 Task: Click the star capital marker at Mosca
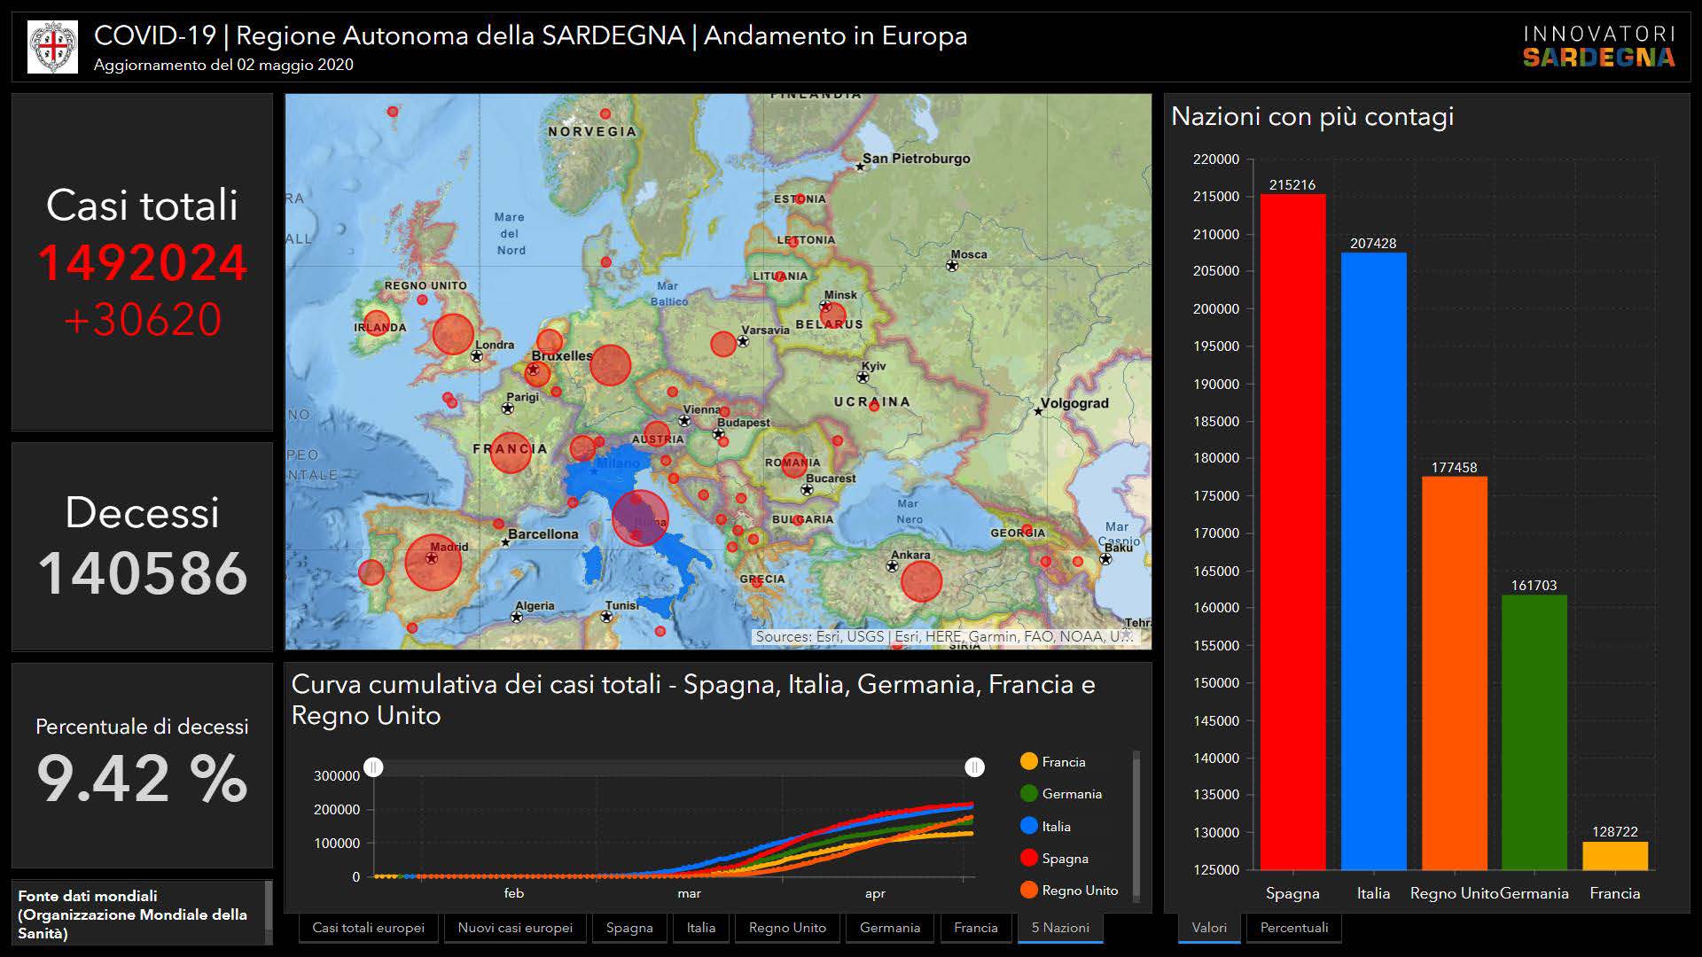[952, 266]
